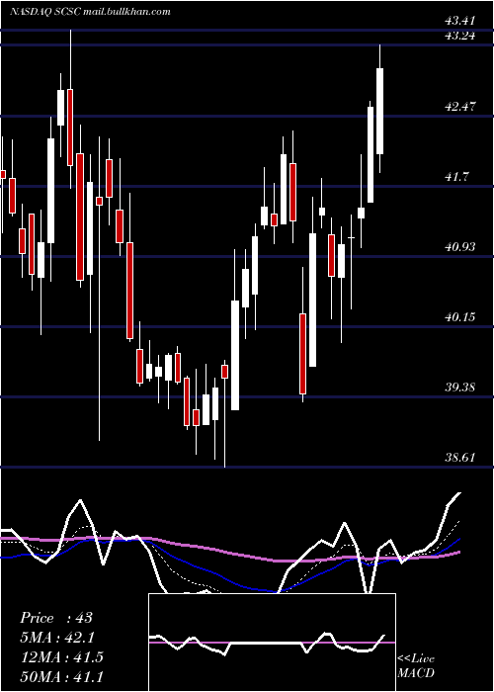
Task: Click the last tall white candlestick near 43.24
Action: [379, 111]
